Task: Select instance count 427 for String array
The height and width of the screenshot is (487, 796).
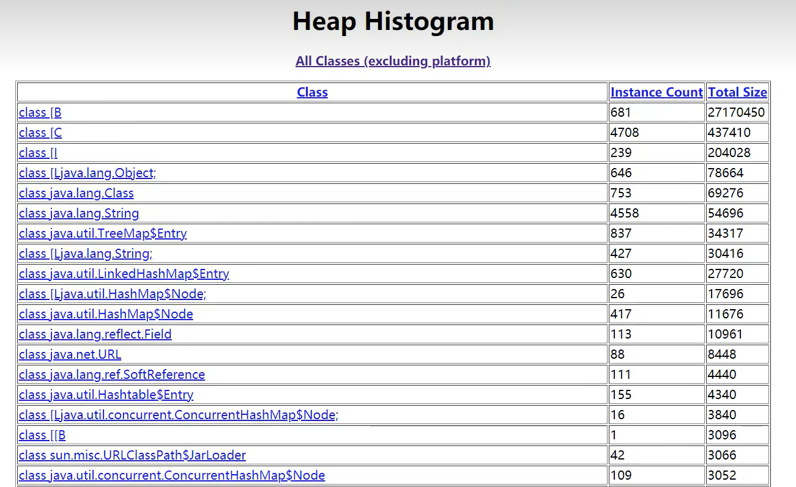Action: point(621,254)
